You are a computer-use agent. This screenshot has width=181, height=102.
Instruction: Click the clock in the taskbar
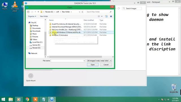tap(175, 99)
